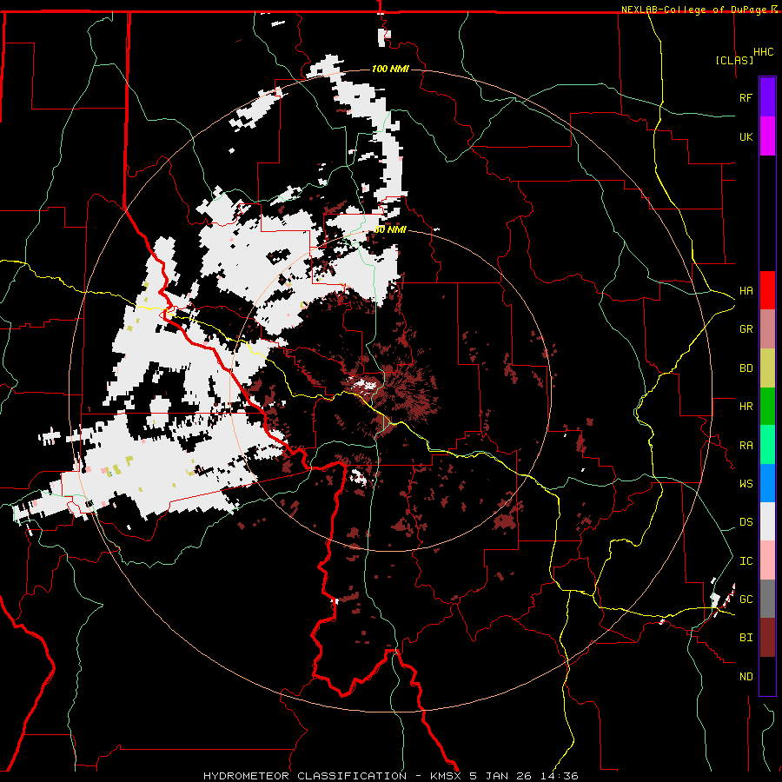Image resolution: width=782 pixels, height=782 pixels.
Task: Click the GC legend label
Action: [746, 600]
